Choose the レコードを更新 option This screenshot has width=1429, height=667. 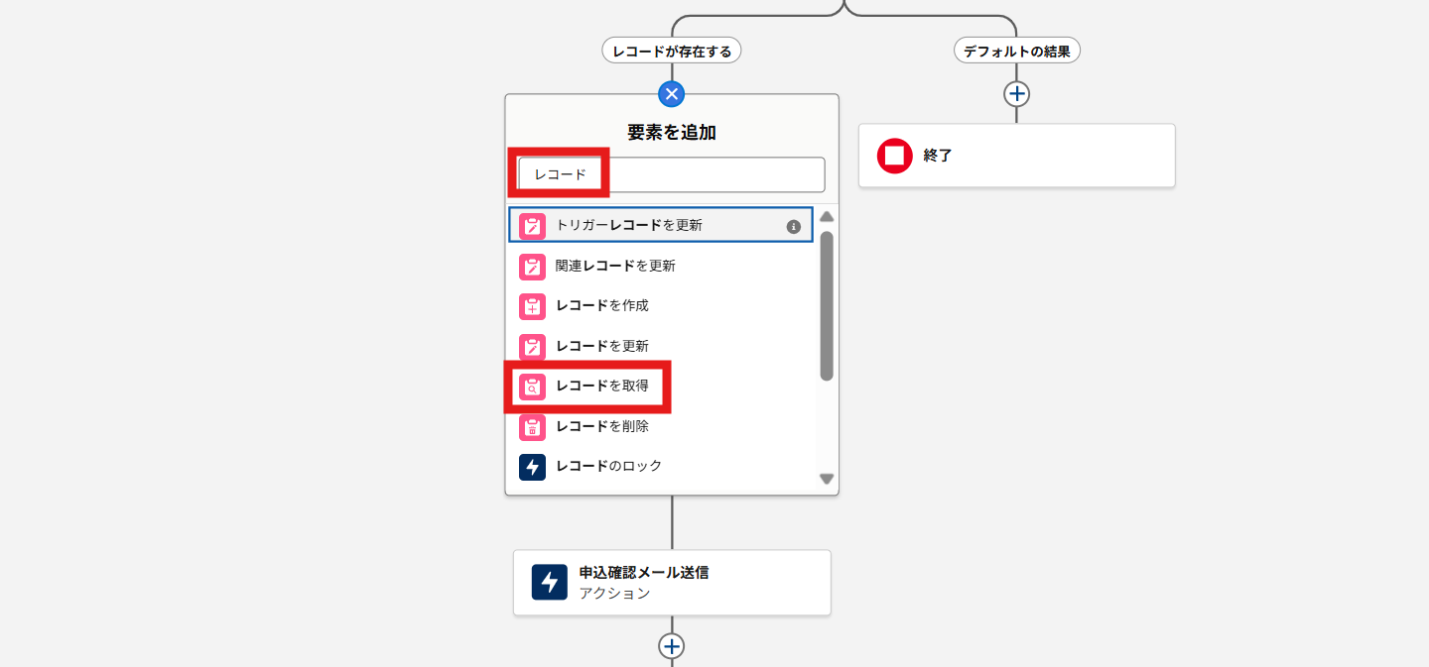602,346
